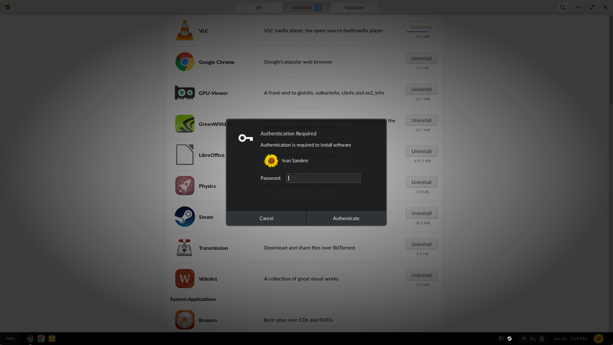Click the System Applications heading
Image resolution: width=613 pixels, height=345 pixels.
pyautogui.click(x=193, y=299)
